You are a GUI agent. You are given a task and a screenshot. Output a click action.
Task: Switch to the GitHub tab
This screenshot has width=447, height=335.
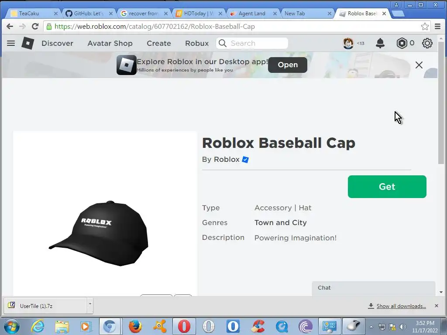[x=89, y=14]
